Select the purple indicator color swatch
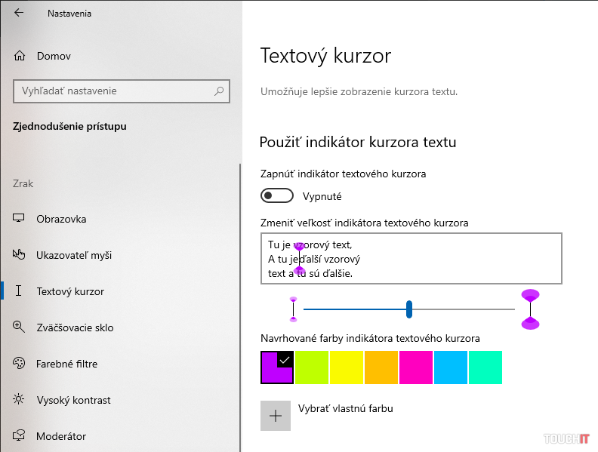Image resolution: width=598 pixels, height=452 pixels. coord(276,367)
